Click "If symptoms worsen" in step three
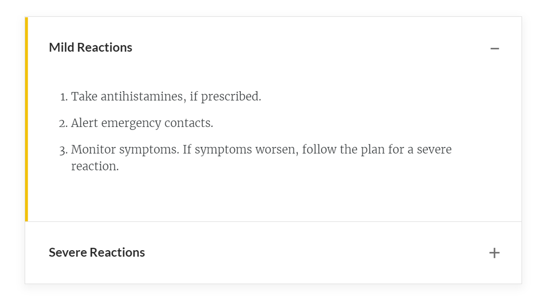This screenshot has width=542, height=306. (239, 150)
